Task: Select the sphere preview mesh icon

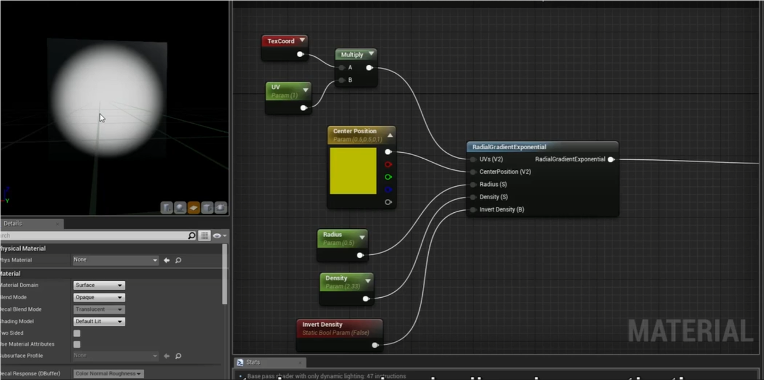Action: [x=180, y=208]
